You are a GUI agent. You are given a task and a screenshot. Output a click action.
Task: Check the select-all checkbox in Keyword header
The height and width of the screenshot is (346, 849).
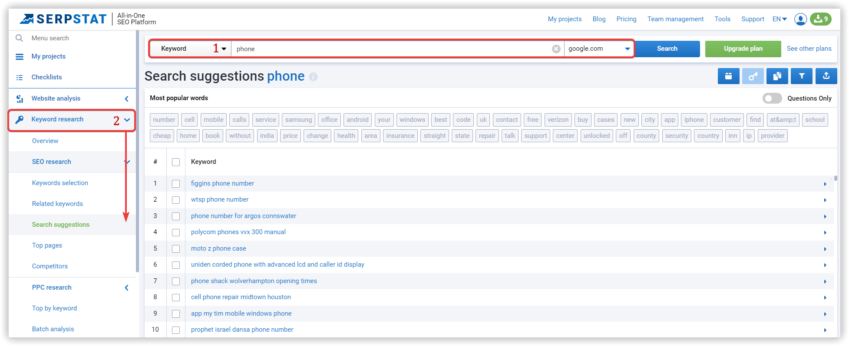(176, 162)
